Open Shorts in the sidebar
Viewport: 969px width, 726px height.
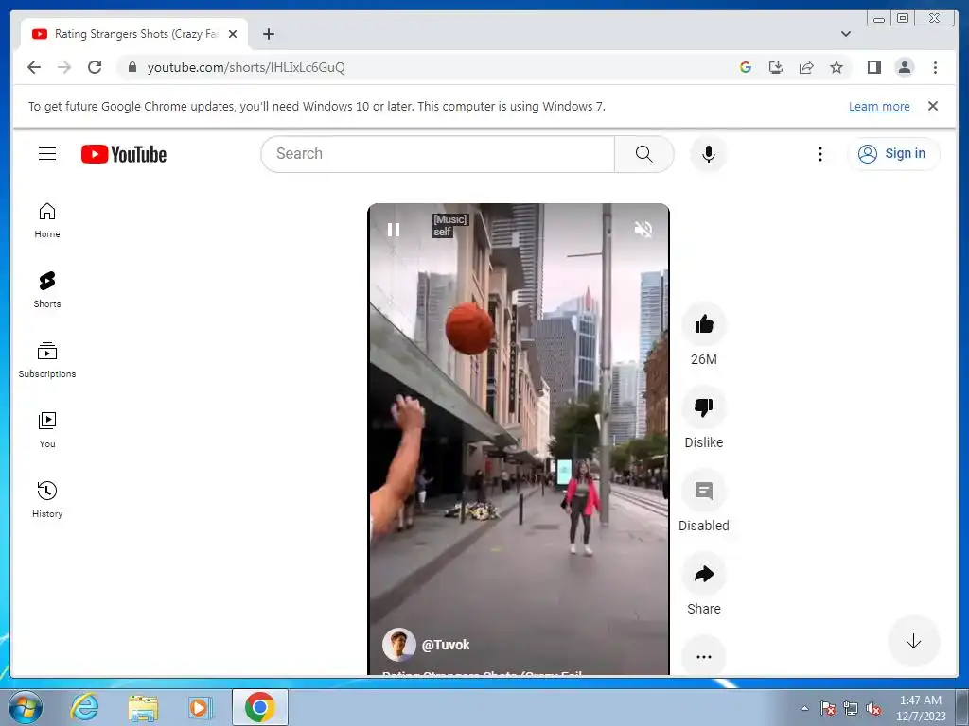pos(47,290)
